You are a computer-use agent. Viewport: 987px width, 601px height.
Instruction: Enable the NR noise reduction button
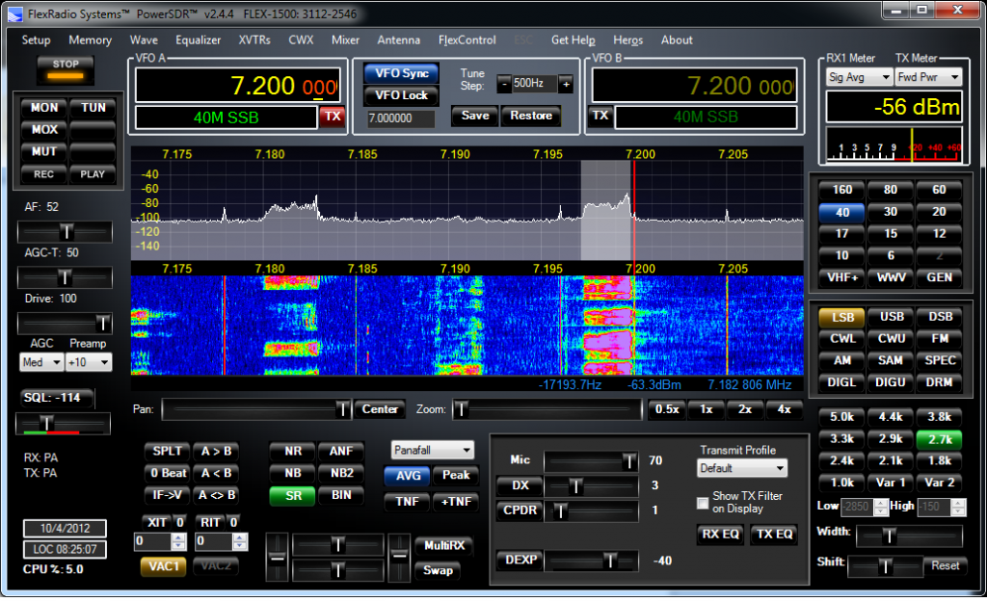click(293, 452)
